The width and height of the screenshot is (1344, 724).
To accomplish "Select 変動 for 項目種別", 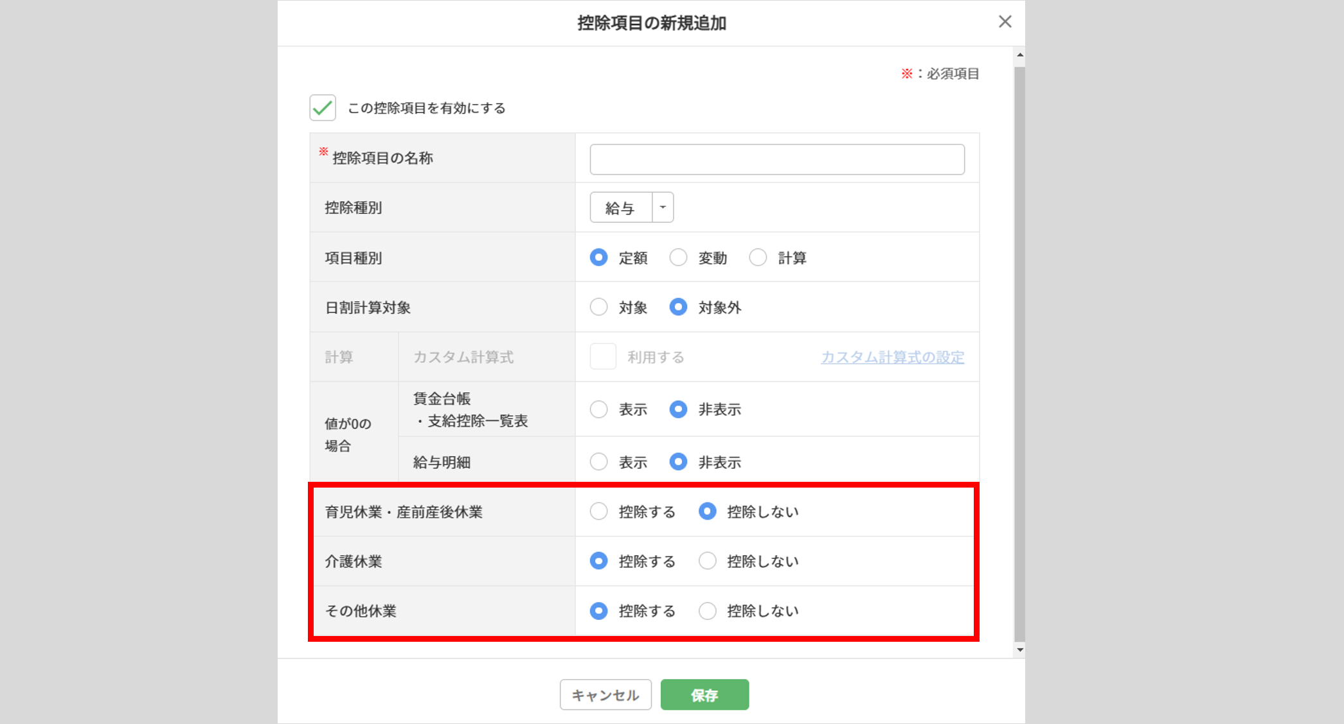I will 678,258.
